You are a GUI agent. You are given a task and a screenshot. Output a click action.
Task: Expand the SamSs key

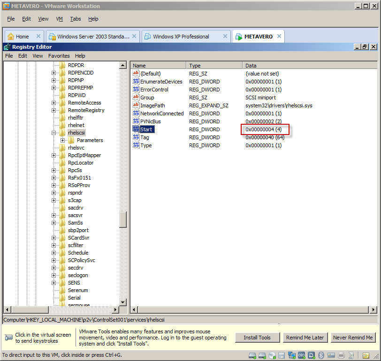pyautogui.click(x=53, y=223)
